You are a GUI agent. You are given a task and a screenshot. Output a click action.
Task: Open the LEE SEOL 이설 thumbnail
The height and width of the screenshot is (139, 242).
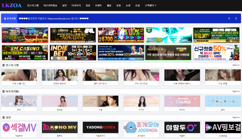tap(101, 101)
